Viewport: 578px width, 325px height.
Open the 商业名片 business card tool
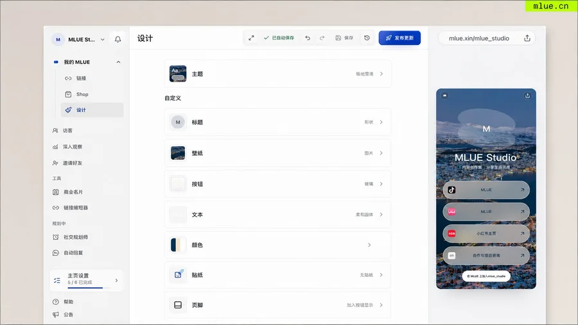coord(68,192)
